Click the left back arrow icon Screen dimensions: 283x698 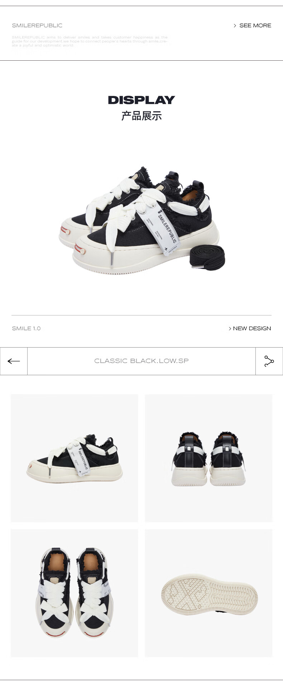[x=14, y=361]
